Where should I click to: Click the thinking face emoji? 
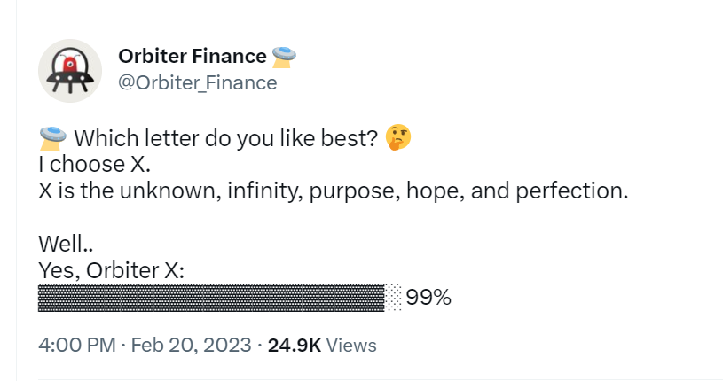(x=398, y=137)
